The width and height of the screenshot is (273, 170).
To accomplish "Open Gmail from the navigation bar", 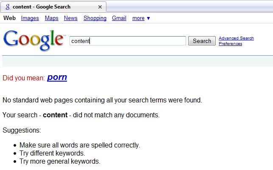I will (119, 18).
